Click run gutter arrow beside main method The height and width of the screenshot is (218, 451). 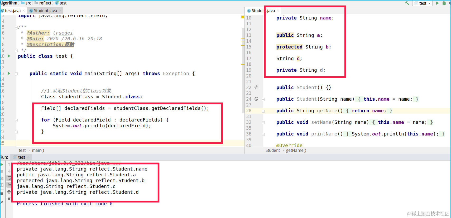[x=9, y=73]
